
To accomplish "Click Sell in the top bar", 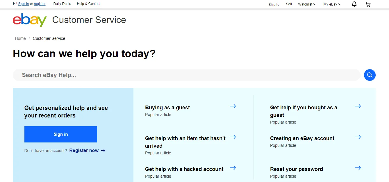I will (289, 4).
